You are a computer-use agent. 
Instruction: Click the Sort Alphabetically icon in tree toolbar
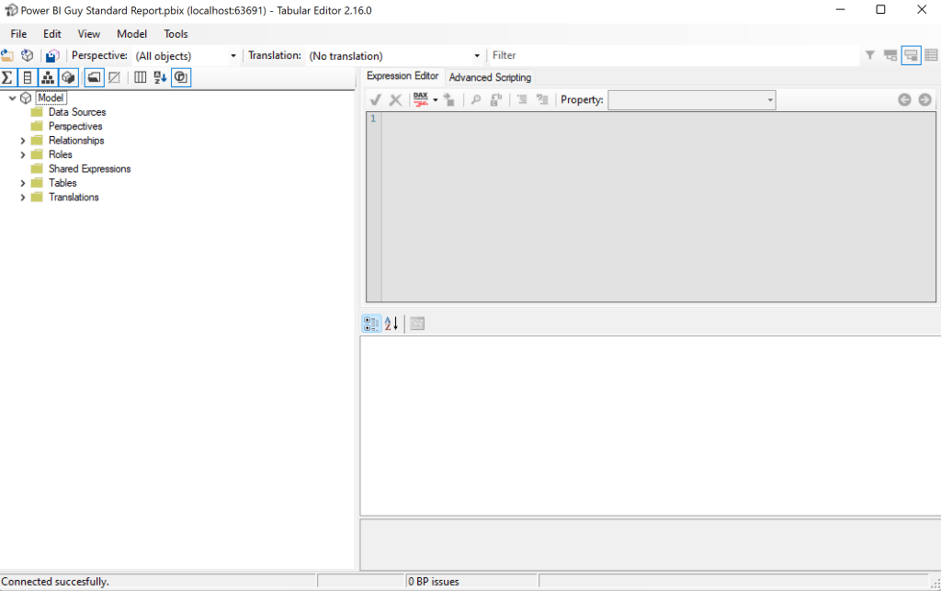(160, 78)
